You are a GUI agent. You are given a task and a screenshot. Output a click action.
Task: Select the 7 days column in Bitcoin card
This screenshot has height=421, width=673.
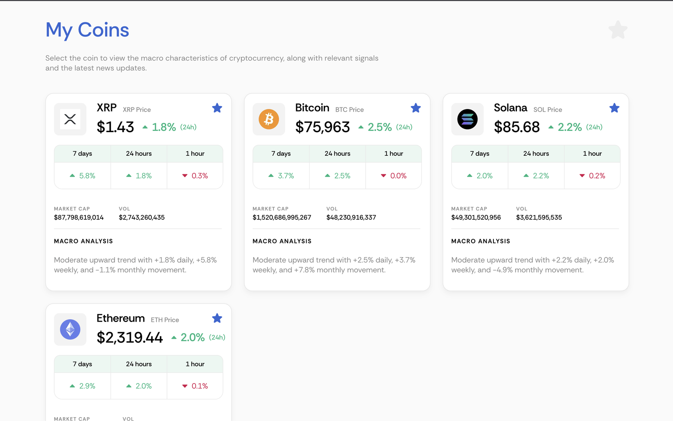pos(281,154)
